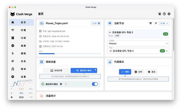This screenshot has height=110, width=182.
Task: Run latency test signal icon
Action: click(151, 23)
